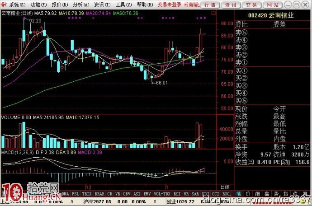Switch indicator to CCI tab
312x206 pixels.
[x=216, y=194]
